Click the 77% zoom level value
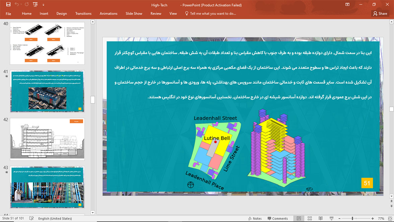Image resolution: width=394 pixels, height=222 pixels. [381, 218]
